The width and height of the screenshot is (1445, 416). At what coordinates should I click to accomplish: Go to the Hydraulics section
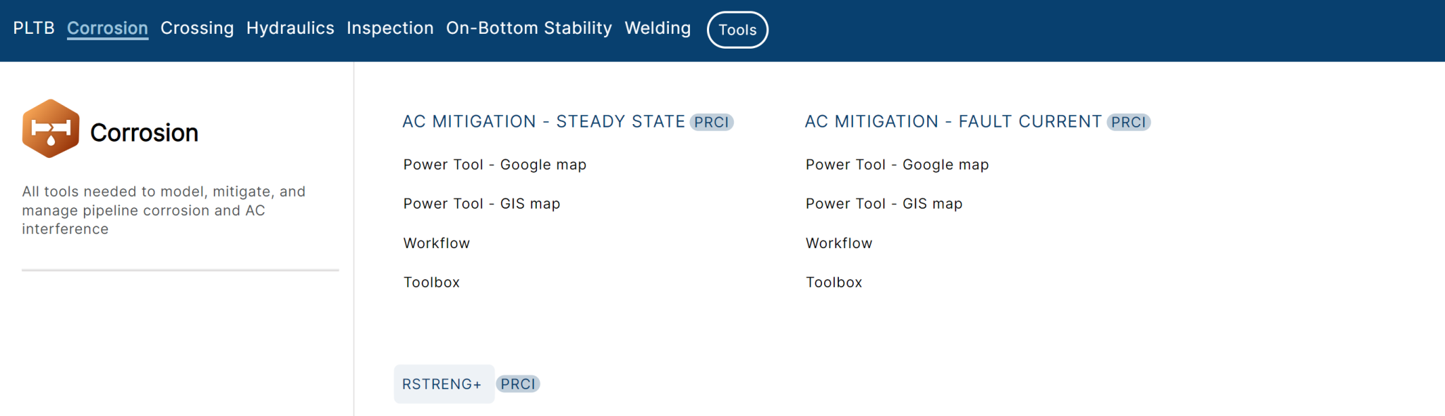pyautogui.click(x=290, y=28)
